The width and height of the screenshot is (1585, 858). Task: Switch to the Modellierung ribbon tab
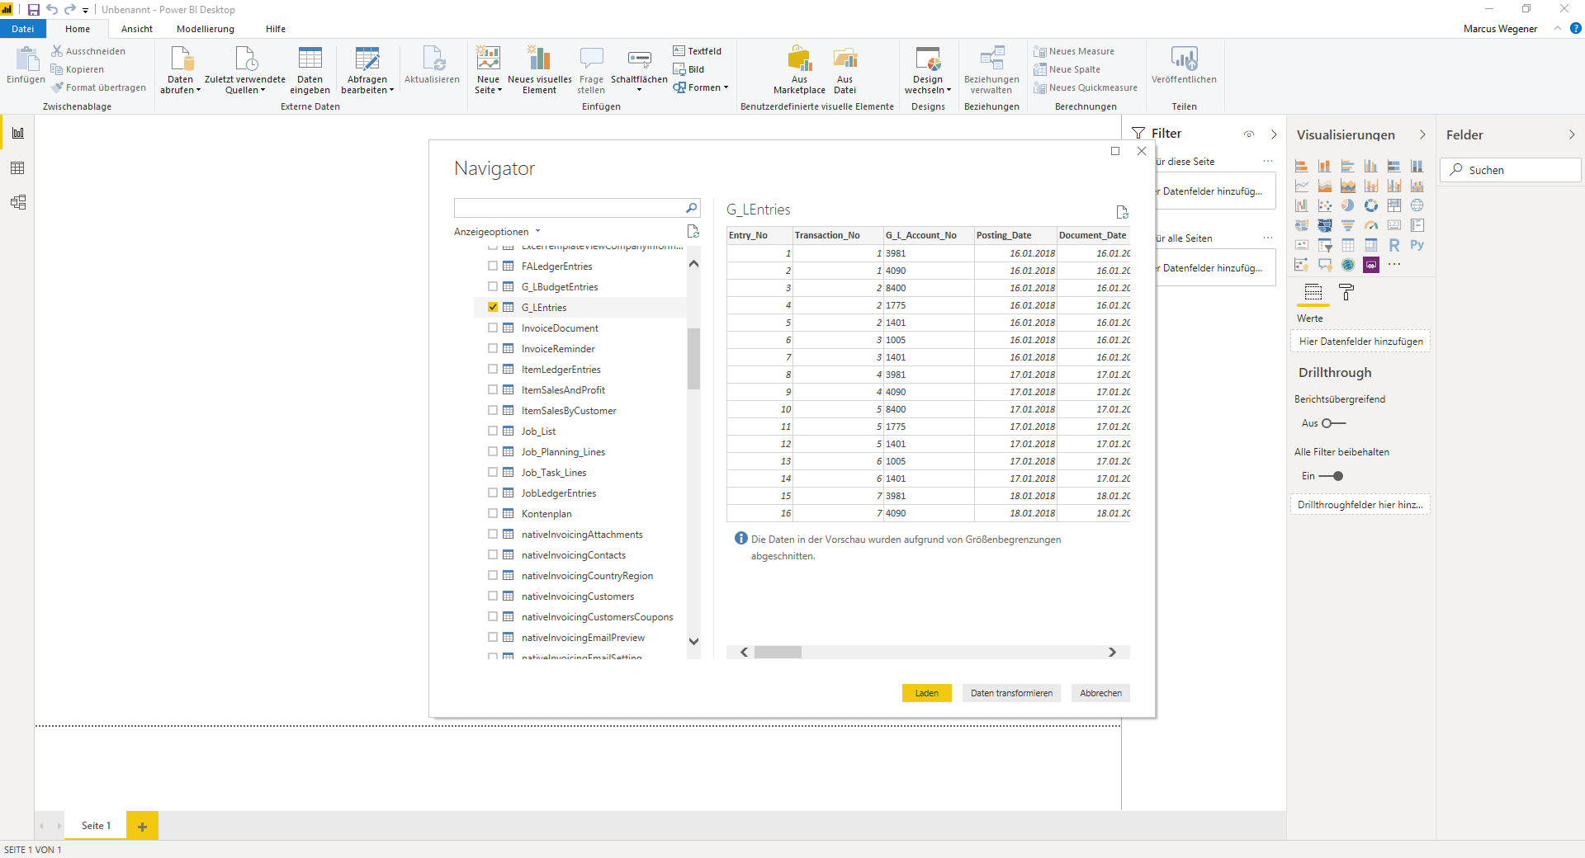pyautogui.click(x=206, y=29)
